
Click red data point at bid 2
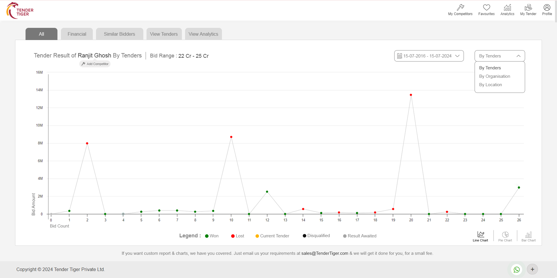(x=87, y=143)
